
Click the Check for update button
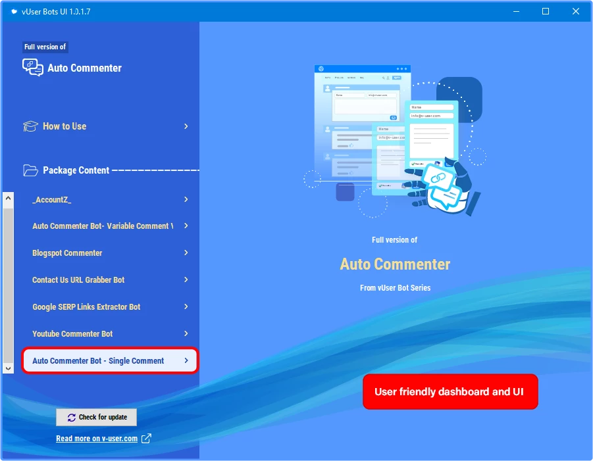pyautogui.click(x=97, y=417)
